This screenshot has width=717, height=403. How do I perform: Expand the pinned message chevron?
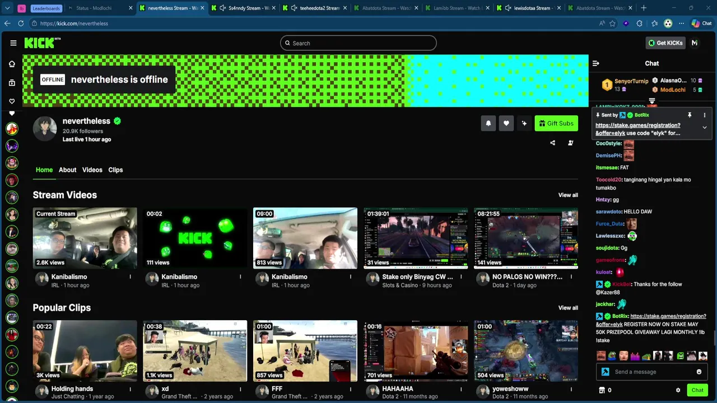point(705,128)
